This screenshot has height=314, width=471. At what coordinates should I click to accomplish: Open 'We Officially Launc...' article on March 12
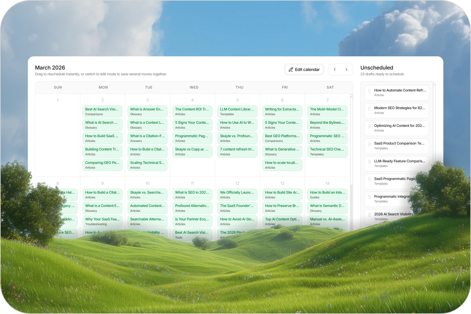[x=237, y=194]
